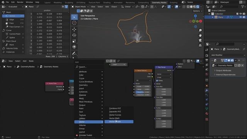Open the Object Data green triangle tab
This screenshot has width=247, height=139.
click(x=207, y=109)
